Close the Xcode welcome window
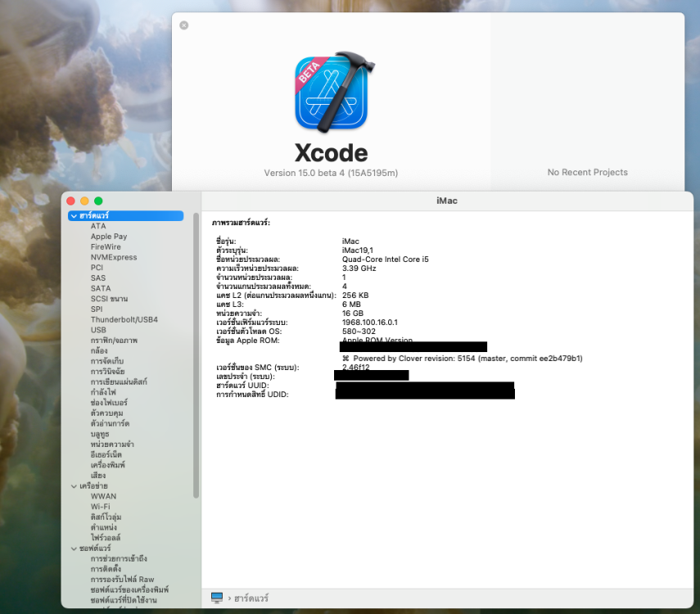700x614 pixels. click(x=184, y=25)
